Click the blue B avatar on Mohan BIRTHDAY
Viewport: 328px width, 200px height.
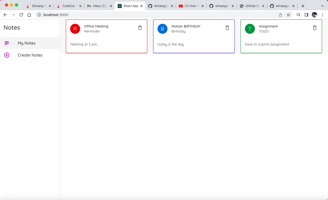(x=162, y=29)
